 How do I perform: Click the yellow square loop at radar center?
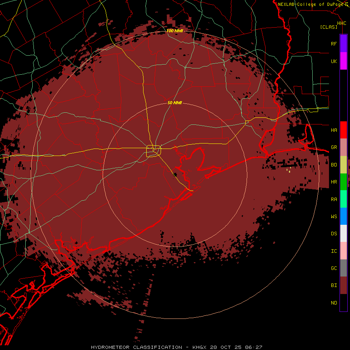pos(154,151)
